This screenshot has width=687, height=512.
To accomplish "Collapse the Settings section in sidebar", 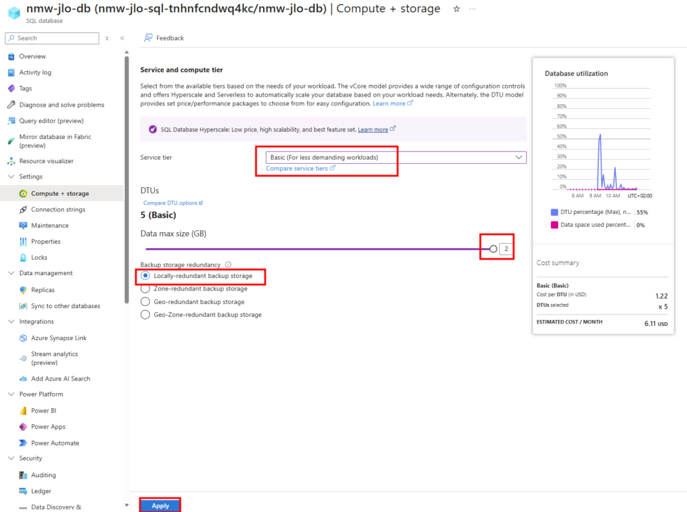I will point(11,176).
